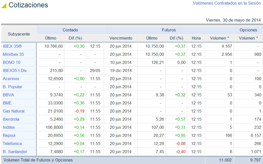Viewport: 263px width, 164px height.
Task: Open the Acerinox quote link
Action: [11, 79]
